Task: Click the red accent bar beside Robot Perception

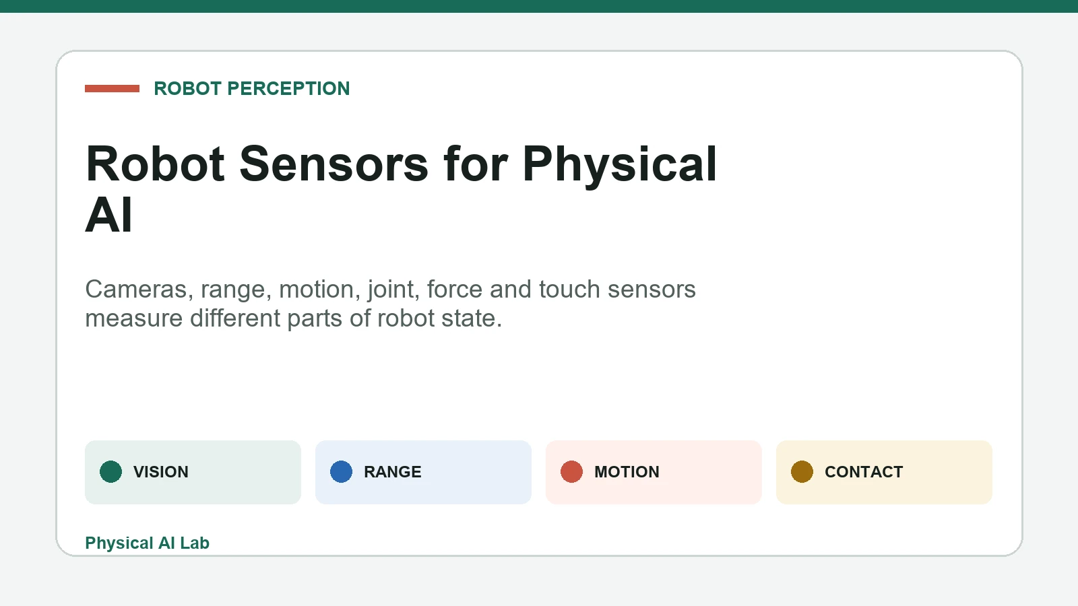Action: (x=112, y=88)
